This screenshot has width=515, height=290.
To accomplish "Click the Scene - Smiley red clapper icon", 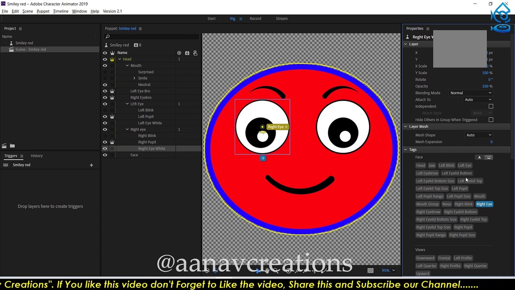I will [11, 50].
